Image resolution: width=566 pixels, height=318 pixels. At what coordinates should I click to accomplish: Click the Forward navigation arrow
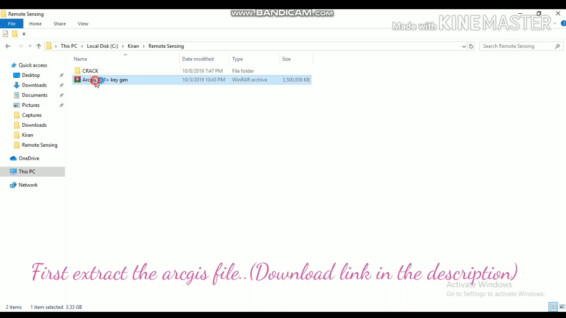20,46
